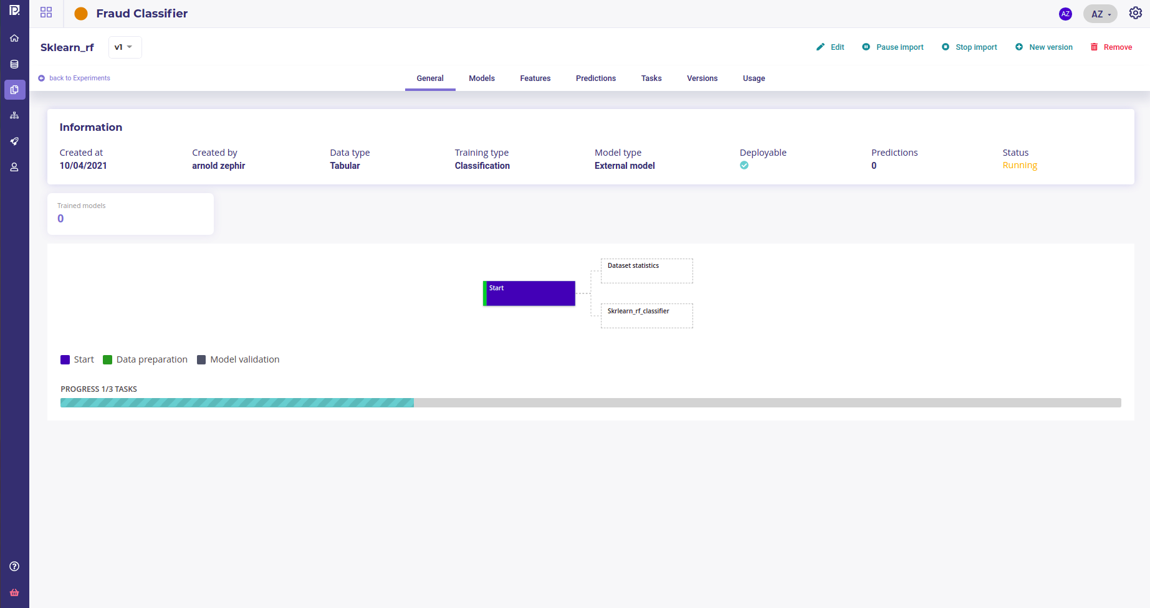
Task: Click the Fraud Classifier project title
Action: tap(141, 14)
